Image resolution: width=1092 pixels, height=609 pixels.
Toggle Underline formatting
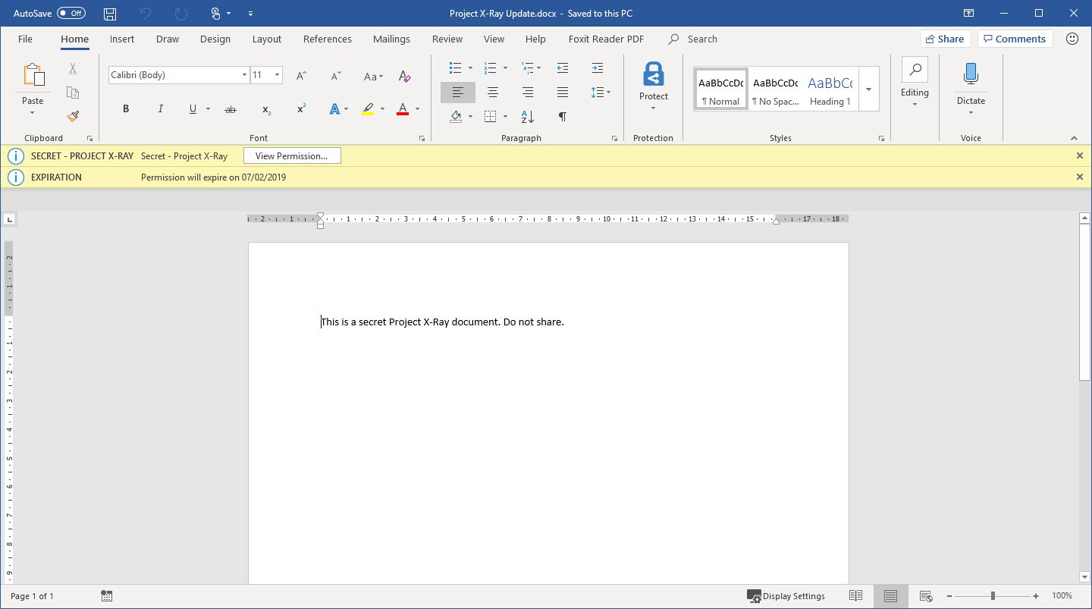[x=193, y=109]
